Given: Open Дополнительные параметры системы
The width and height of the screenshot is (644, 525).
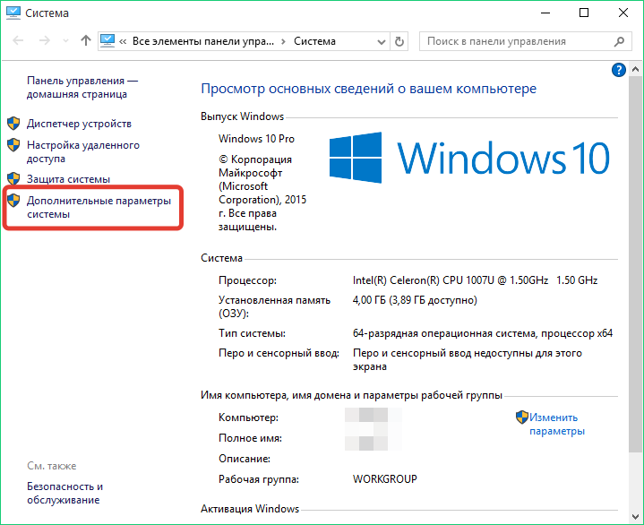Looking at the screenshot, I should pyautogui.click(x=99, y=208).
